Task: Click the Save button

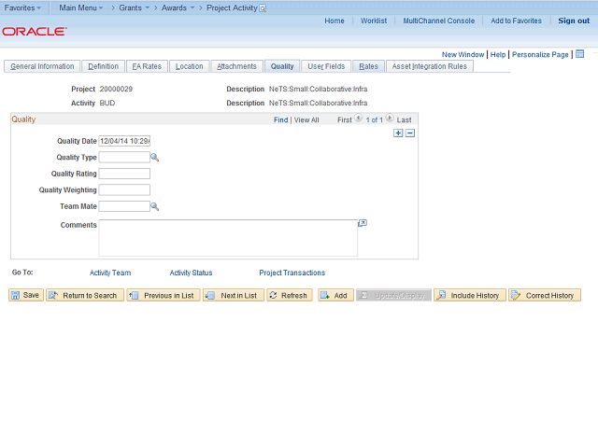Action: click(x=26, y=295)
